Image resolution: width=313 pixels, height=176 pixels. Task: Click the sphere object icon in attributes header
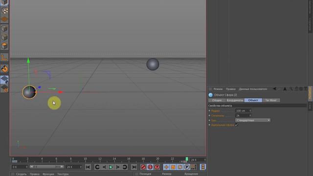[x=211, y=95]
